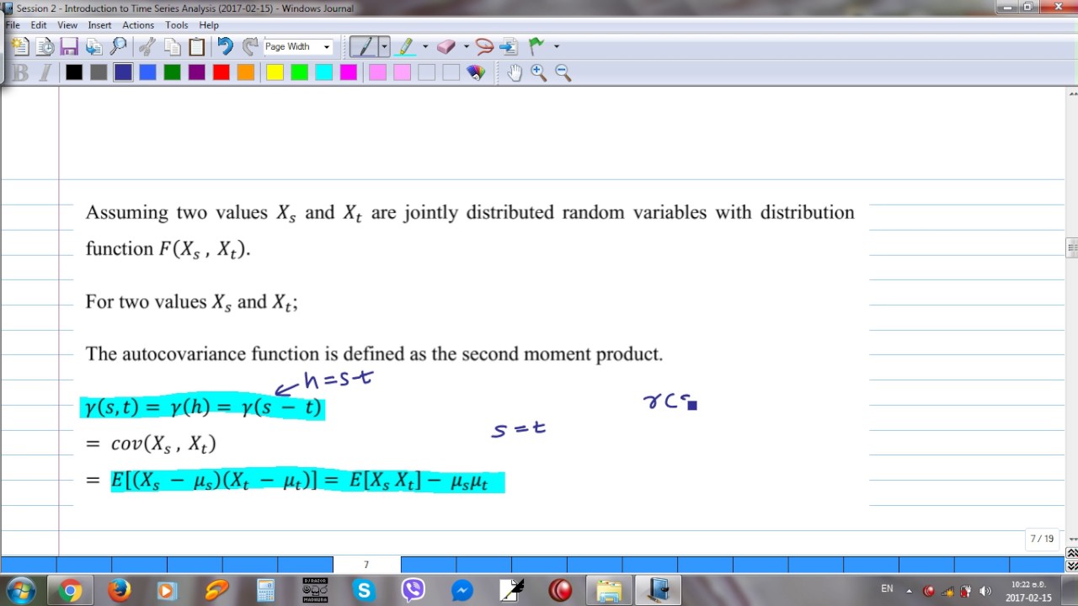Toggle Italic formatting

(x=45, y=73)
